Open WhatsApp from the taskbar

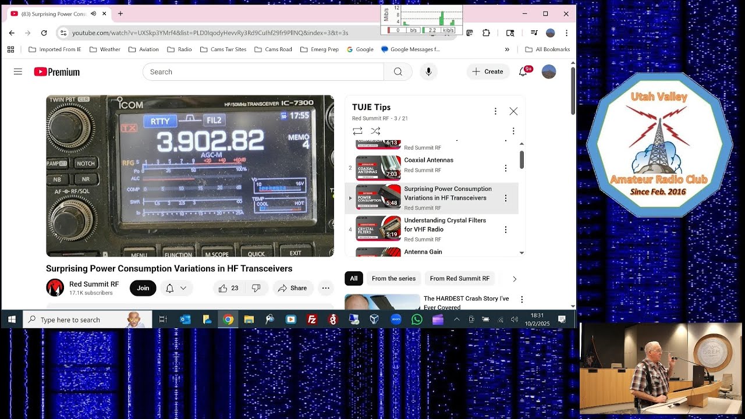[417, 319]
